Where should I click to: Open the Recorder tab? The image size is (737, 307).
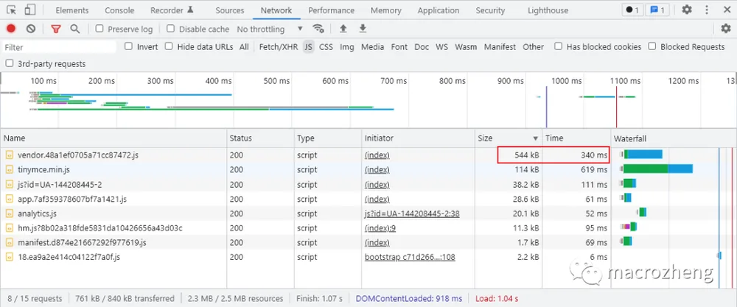pos(172,10)
